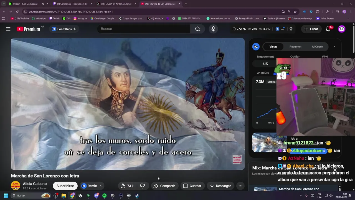This screenshot has height=200, width=355.
Task: Show more bookmarks with double chevron
Action: [x=348, y=19]
